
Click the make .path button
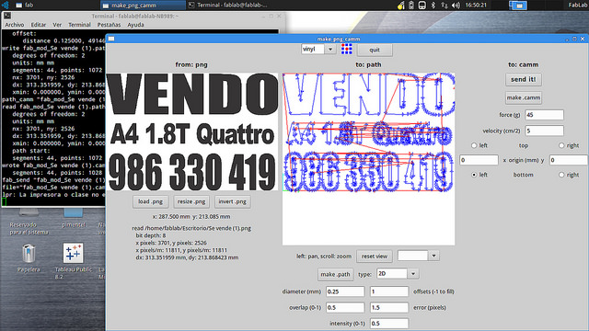(x=335, y=274)
